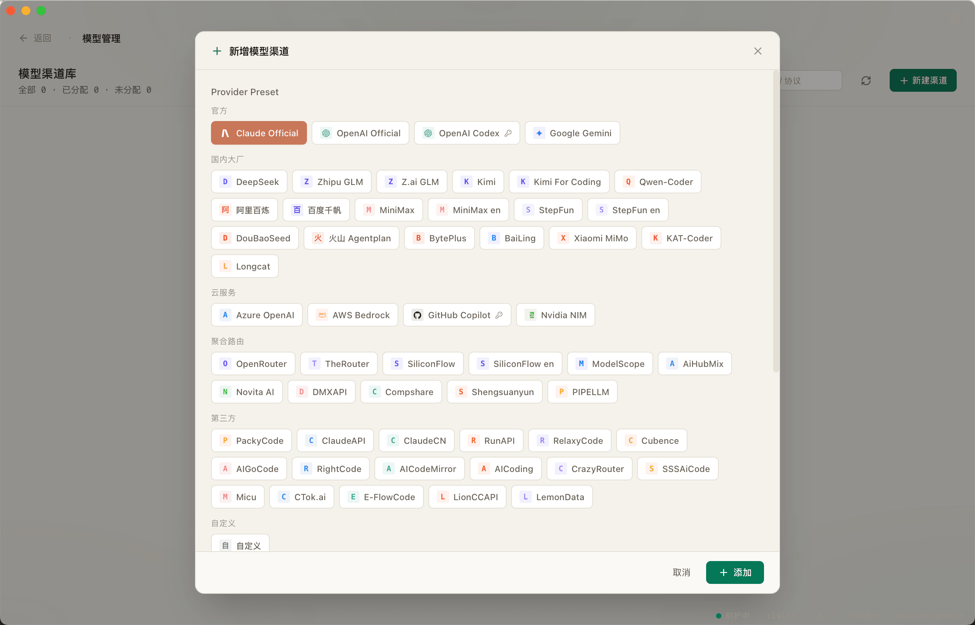Focus the 协议 search input field
Viewport: 975px width, 625px height.
point(810,80)
